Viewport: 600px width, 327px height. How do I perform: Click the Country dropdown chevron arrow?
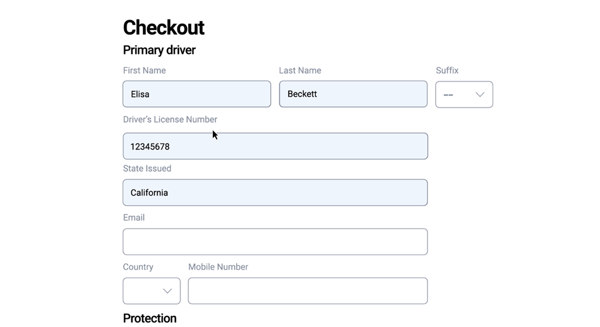[x=168, y=291]
